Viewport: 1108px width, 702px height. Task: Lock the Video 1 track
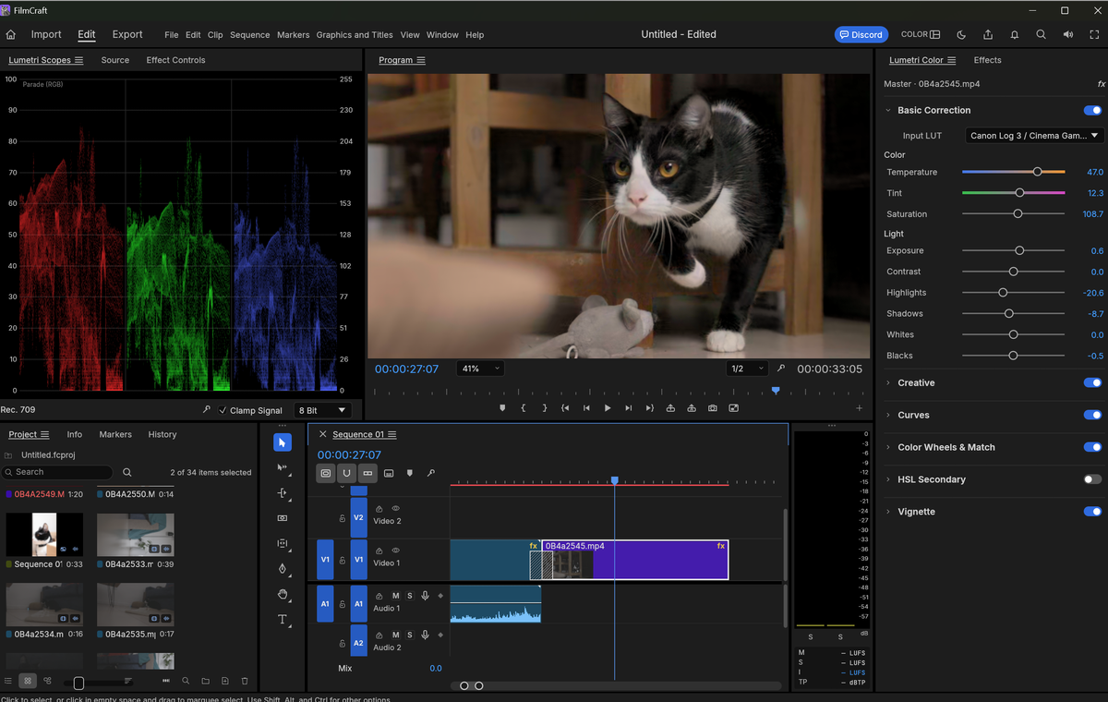coord(342,559)
